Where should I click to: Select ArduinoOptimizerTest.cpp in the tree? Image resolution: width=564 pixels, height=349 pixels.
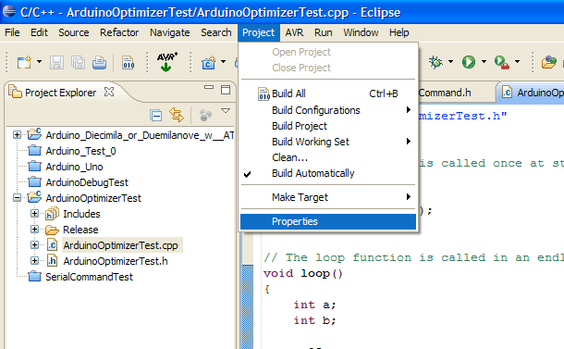click(x=120, y=245)
